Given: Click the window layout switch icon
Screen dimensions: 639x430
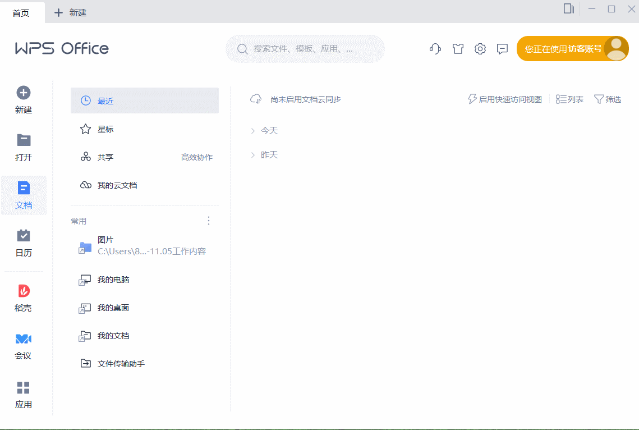Looking at the screenshot, I should click(569, 8).
